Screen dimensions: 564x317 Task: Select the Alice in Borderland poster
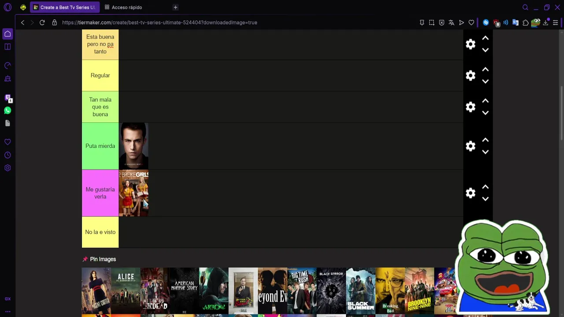click(x=126, y=291)
